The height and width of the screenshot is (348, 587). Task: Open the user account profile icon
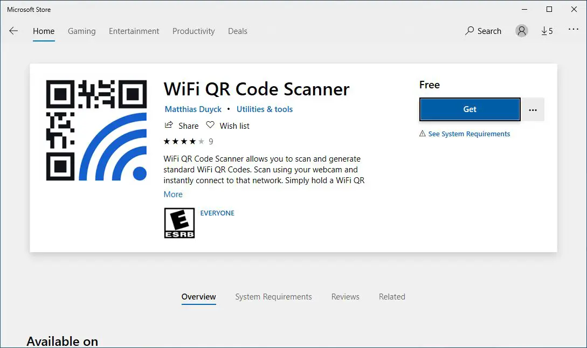point(521,31)
